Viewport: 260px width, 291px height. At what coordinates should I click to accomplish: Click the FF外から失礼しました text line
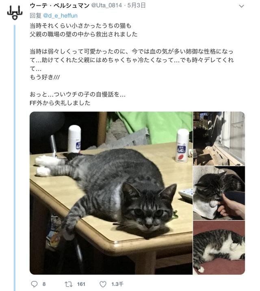[60, 103]
